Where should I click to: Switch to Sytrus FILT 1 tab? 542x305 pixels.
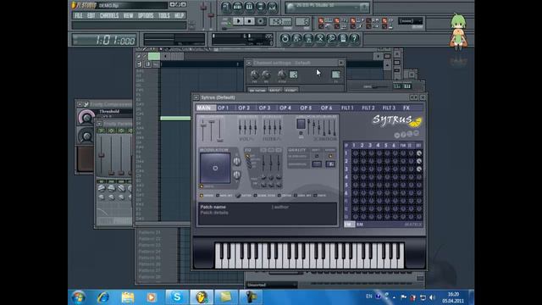click(x=347, y=108)
